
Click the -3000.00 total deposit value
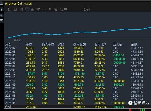coord(118,107)
